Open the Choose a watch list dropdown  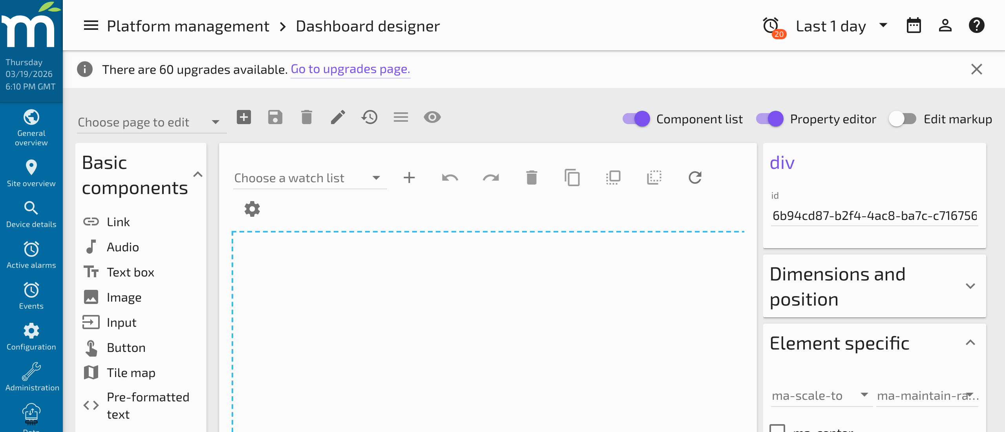(376, 178)
